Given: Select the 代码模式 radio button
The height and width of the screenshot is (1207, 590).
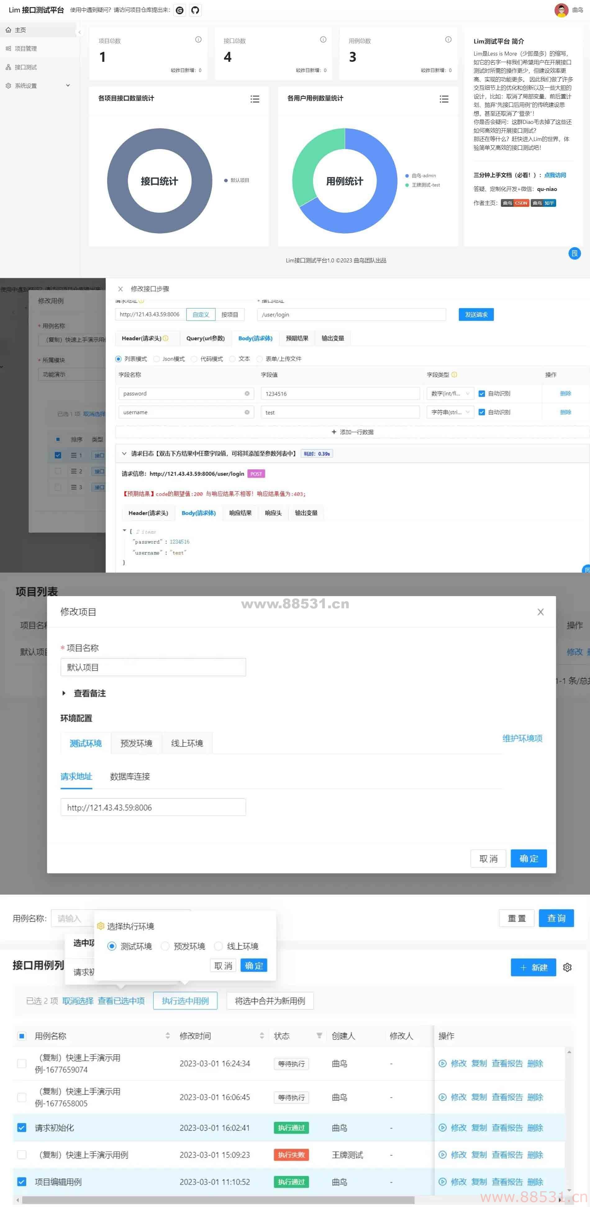Looking at the screenshot, I should tap(194, 359).
